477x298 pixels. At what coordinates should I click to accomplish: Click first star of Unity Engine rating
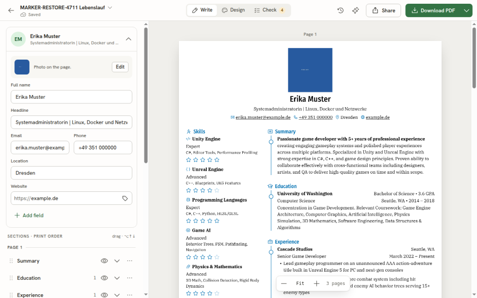pos(189,160)
